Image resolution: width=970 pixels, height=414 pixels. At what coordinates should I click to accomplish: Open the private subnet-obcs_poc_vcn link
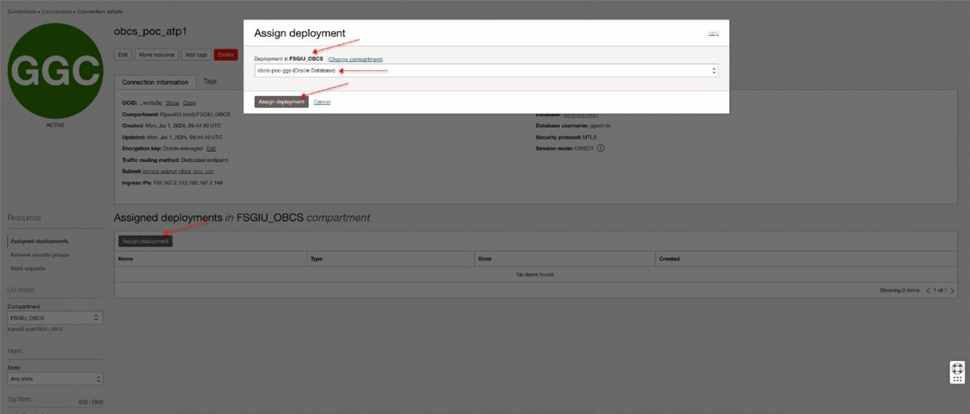(178, 171)
